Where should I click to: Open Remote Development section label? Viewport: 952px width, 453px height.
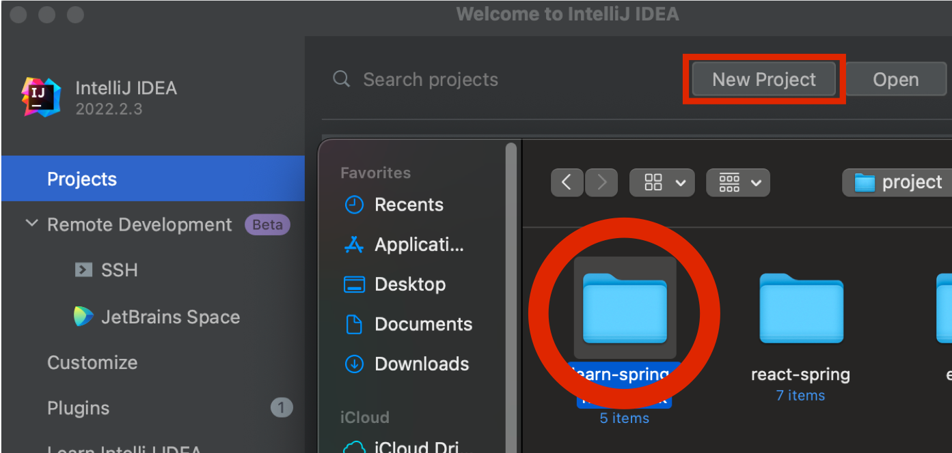pyautogui.click(x=139, y=224)
